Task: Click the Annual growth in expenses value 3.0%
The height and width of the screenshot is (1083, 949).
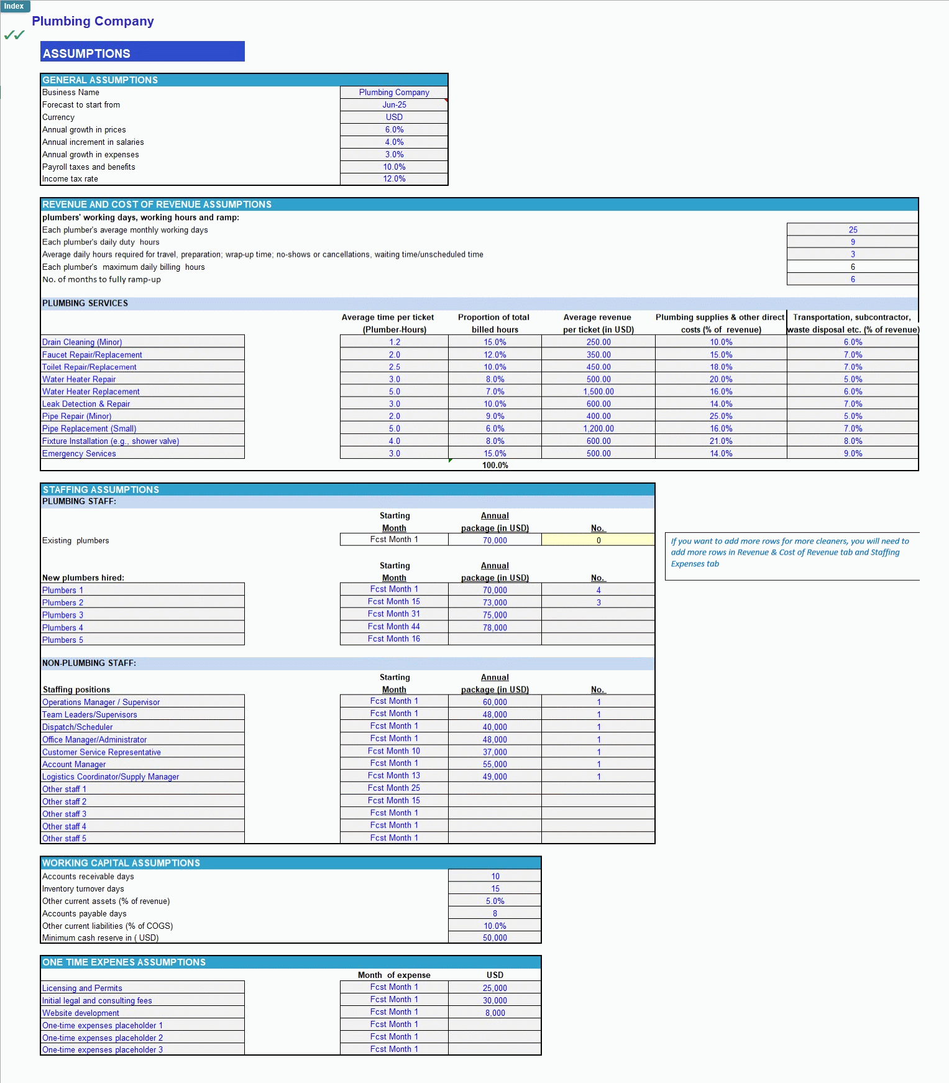Action: (x=394, y=154)
